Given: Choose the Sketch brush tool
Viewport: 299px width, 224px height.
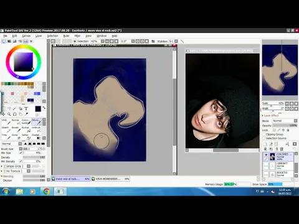Looking at the screenshot, I should [x=6, y=129].
